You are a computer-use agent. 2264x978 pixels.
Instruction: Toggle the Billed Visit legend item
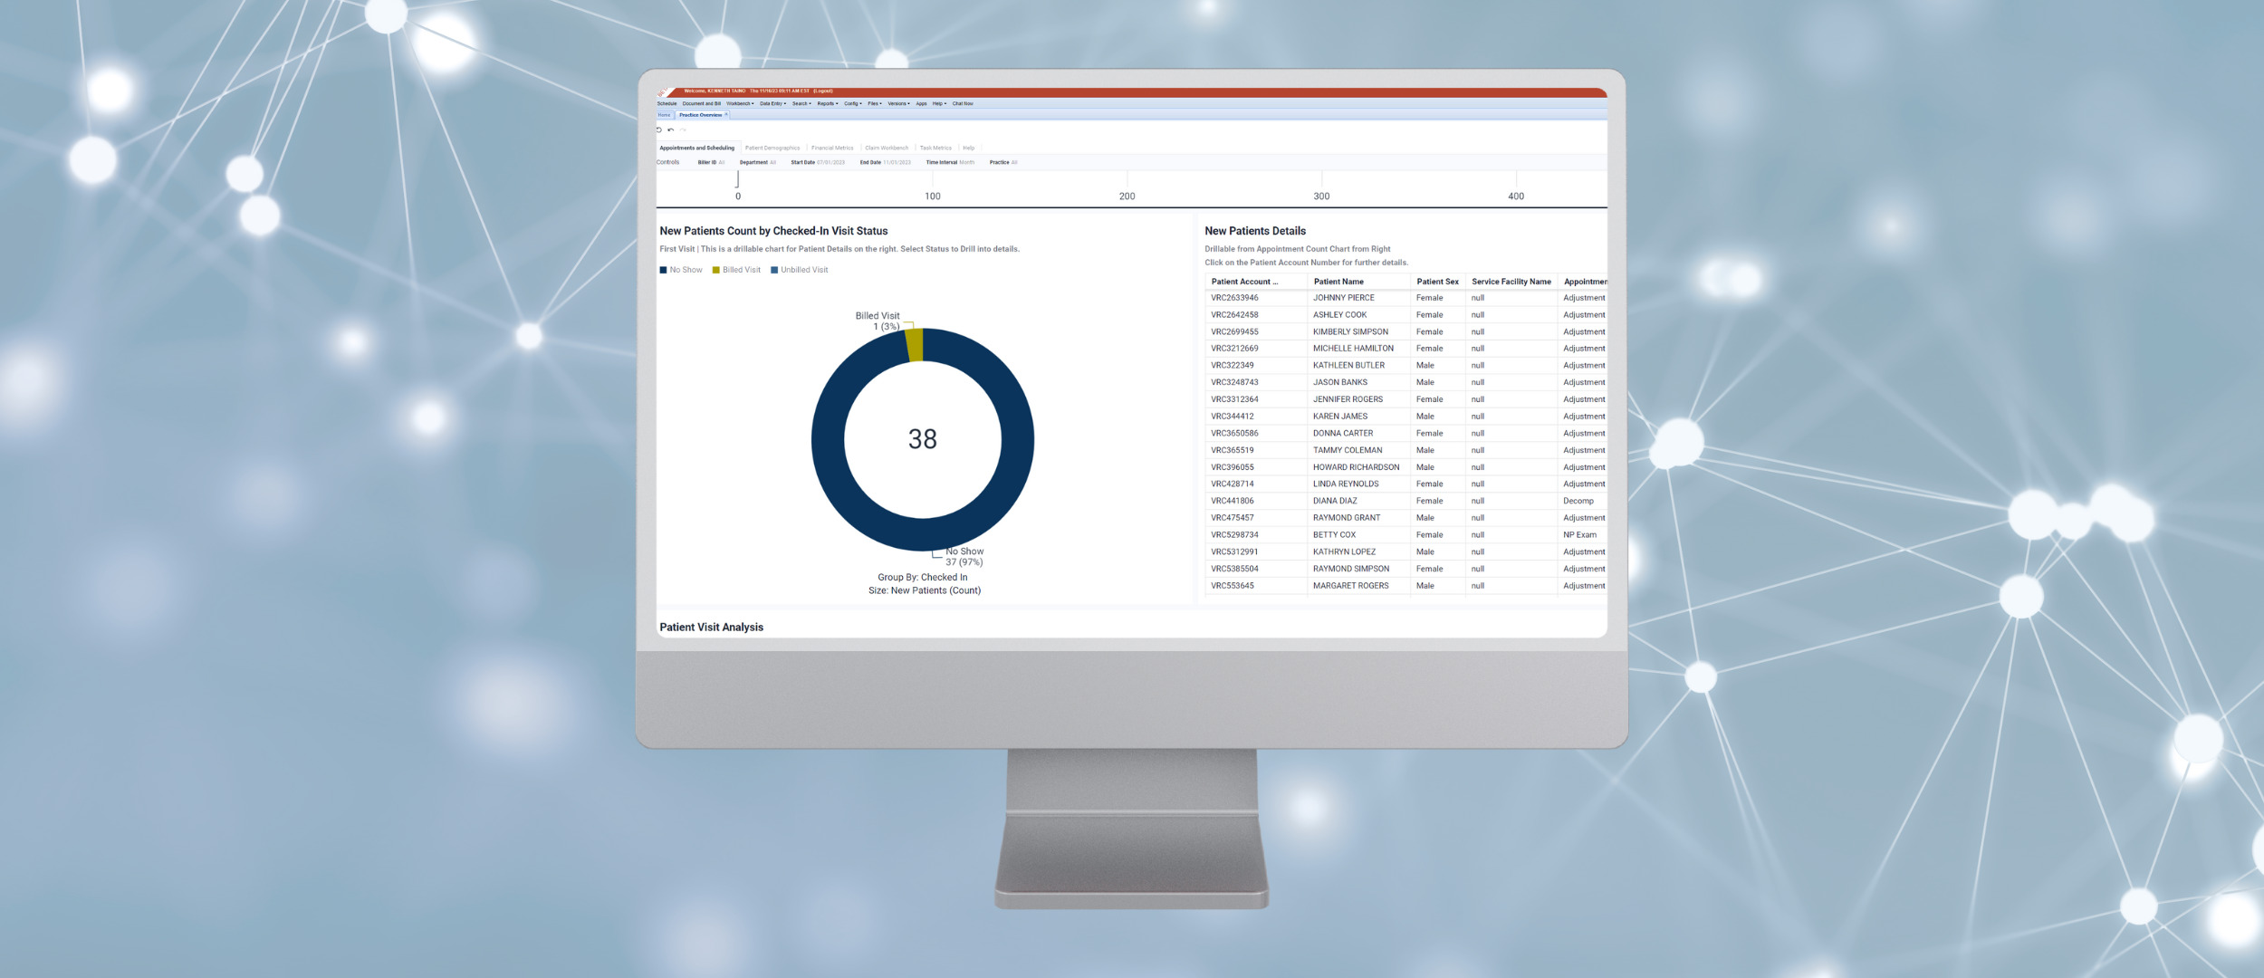(x=736, y=270)
